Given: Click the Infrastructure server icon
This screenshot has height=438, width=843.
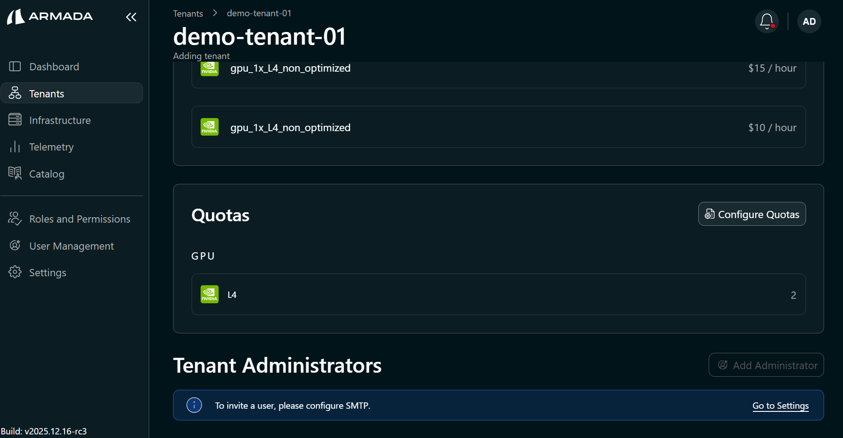Looking at the screenshot, I should coord(15,120).
